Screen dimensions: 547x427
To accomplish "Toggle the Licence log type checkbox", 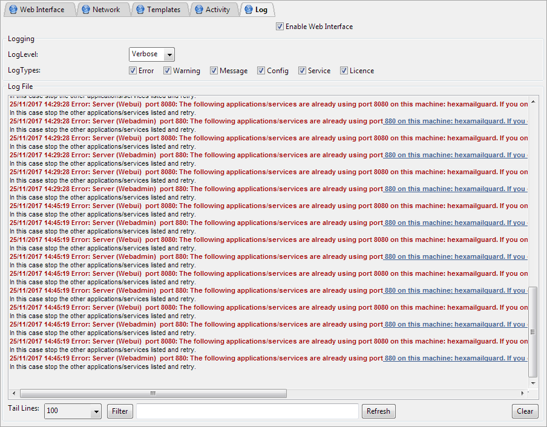I will pyautogui.click(x=344, y=71).
